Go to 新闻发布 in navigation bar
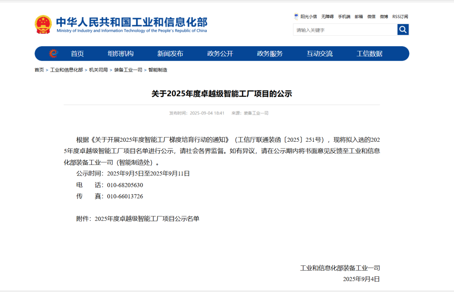 click(170, 53)
